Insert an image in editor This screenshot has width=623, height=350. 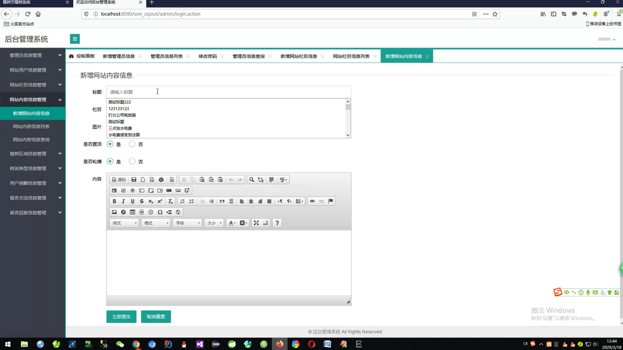click(x=114, y=212)
